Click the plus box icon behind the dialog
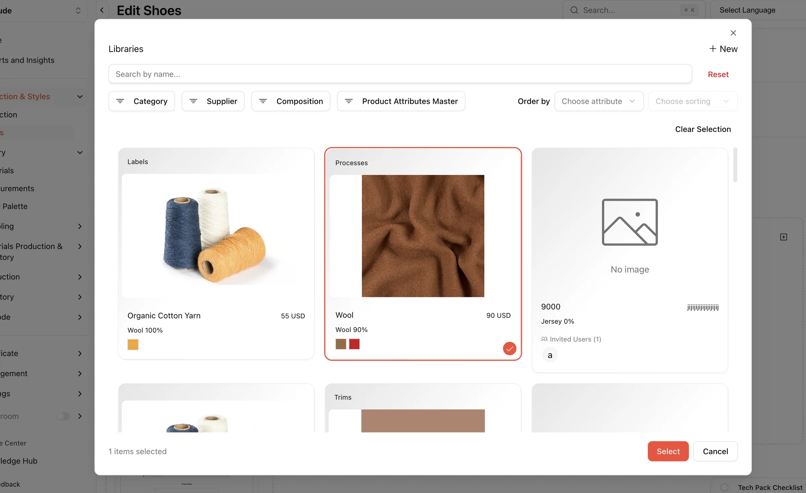Image resolution: width=806 pixels, height=493 pixels. 783,237
